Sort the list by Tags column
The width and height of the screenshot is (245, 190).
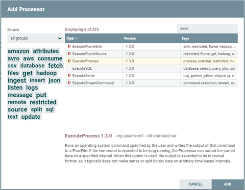[x=185, y=38]
